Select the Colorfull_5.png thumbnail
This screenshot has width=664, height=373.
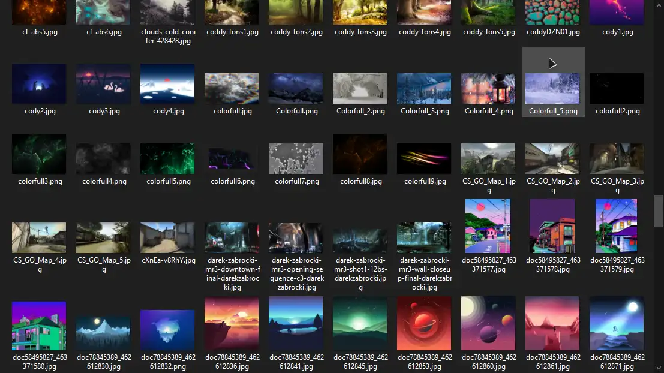click(552, 88)
